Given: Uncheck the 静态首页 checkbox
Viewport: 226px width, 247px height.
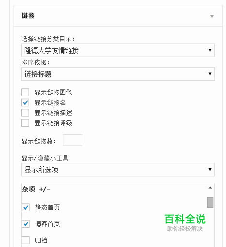Looking at the screenshot, I should (x=26, y=207).
